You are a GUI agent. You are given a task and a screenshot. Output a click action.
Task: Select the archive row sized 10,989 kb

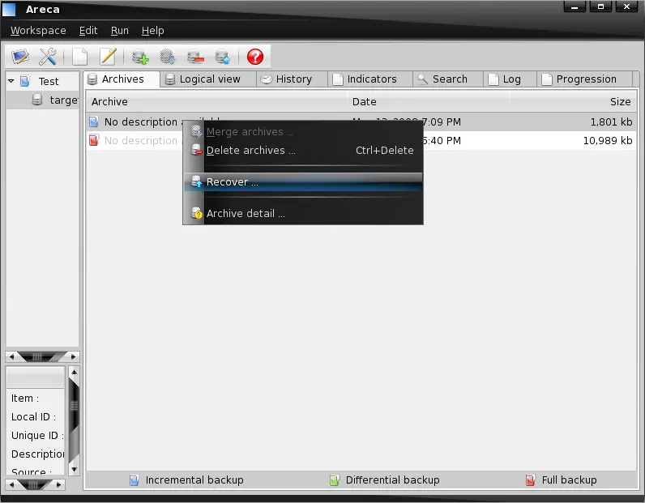click(361, 140)
